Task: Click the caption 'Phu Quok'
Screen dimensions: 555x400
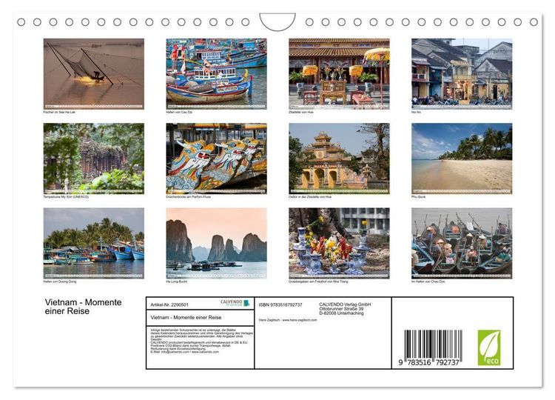Action: [x=419, y=196]
